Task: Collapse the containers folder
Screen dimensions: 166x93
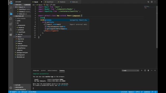Action: [x=21, y=30]
